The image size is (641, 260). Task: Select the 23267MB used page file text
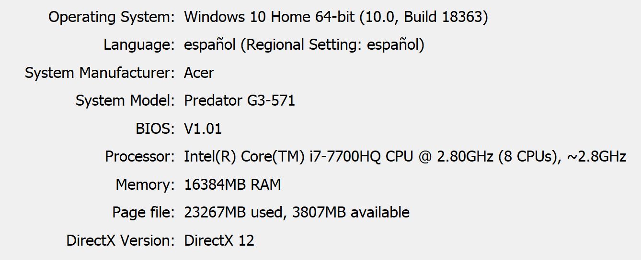coord(235,212)
